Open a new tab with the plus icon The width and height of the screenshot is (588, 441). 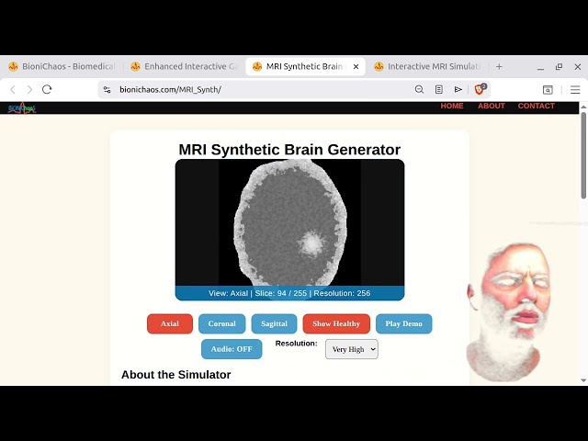499,67
